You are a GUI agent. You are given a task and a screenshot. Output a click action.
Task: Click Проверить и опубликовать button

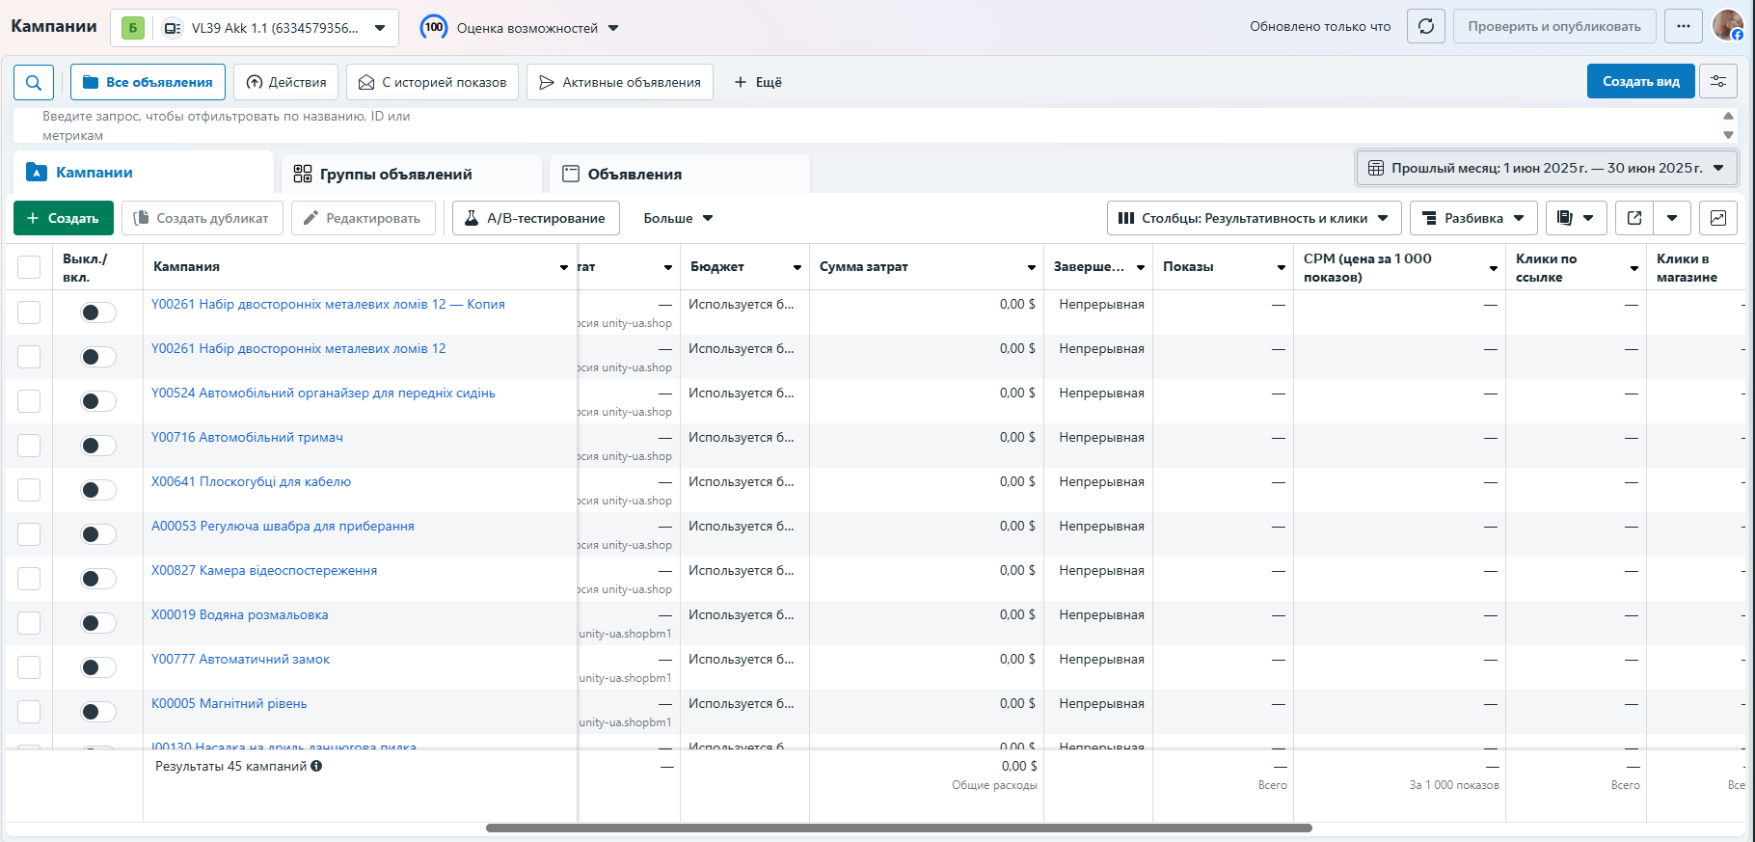1554,27
